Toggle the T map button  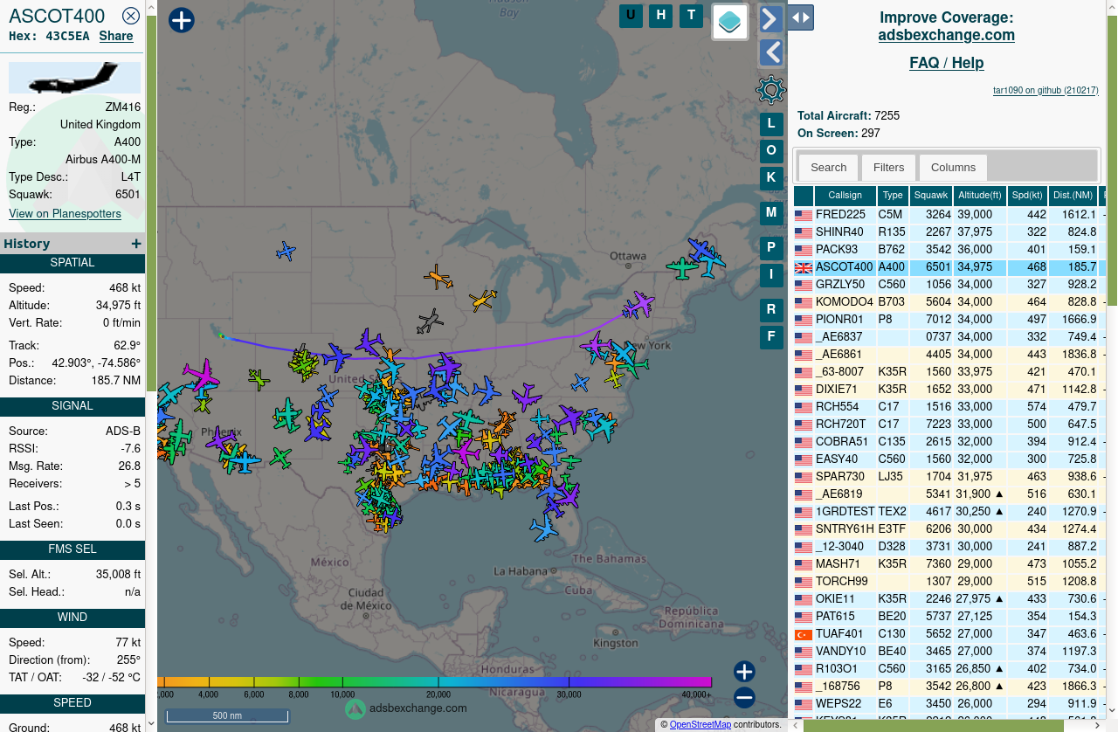(692, 15)
